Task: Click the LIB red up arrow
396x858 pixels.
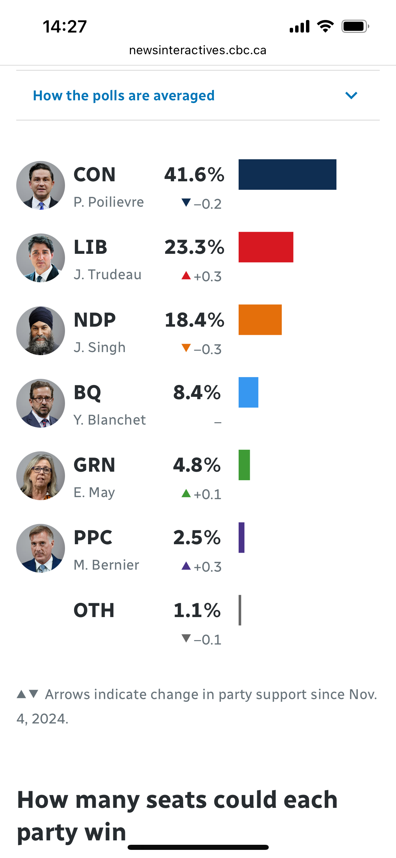Action: 186,275
